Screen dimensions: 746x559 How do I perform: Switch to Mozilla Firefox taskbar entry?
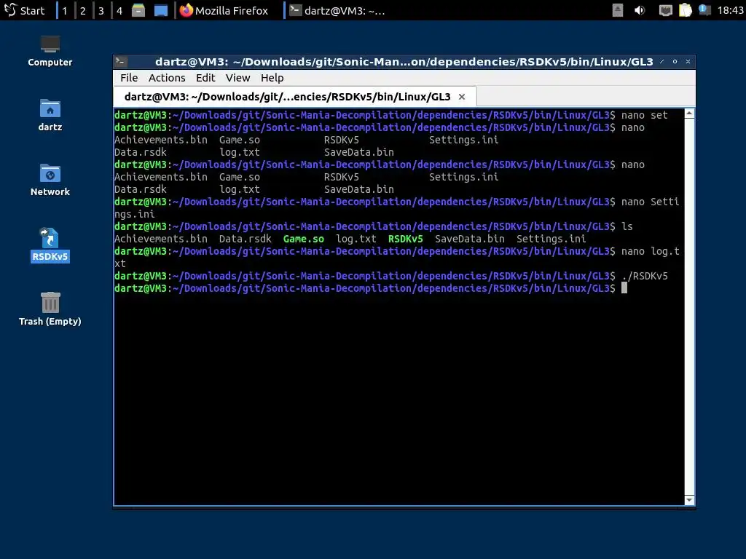[x=224, y=10]
